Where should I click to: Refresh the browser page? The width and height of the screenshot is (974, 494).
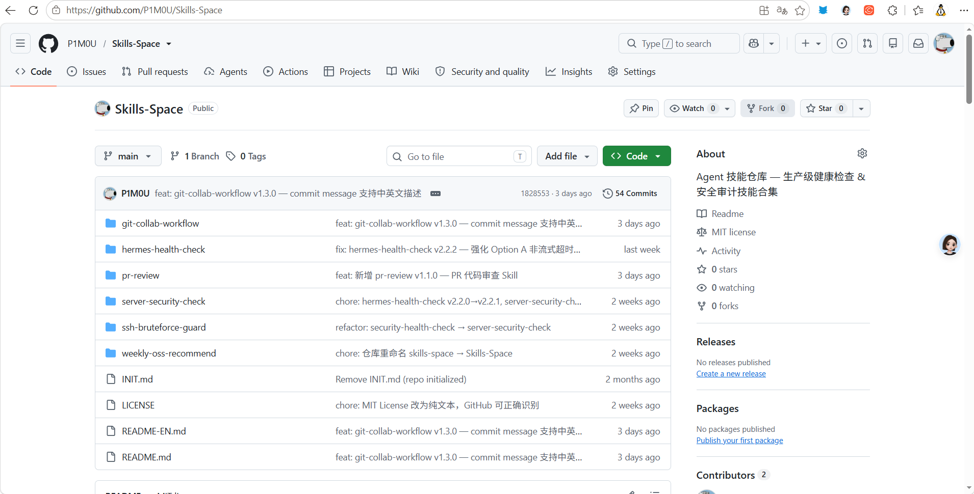click(33, 10)
